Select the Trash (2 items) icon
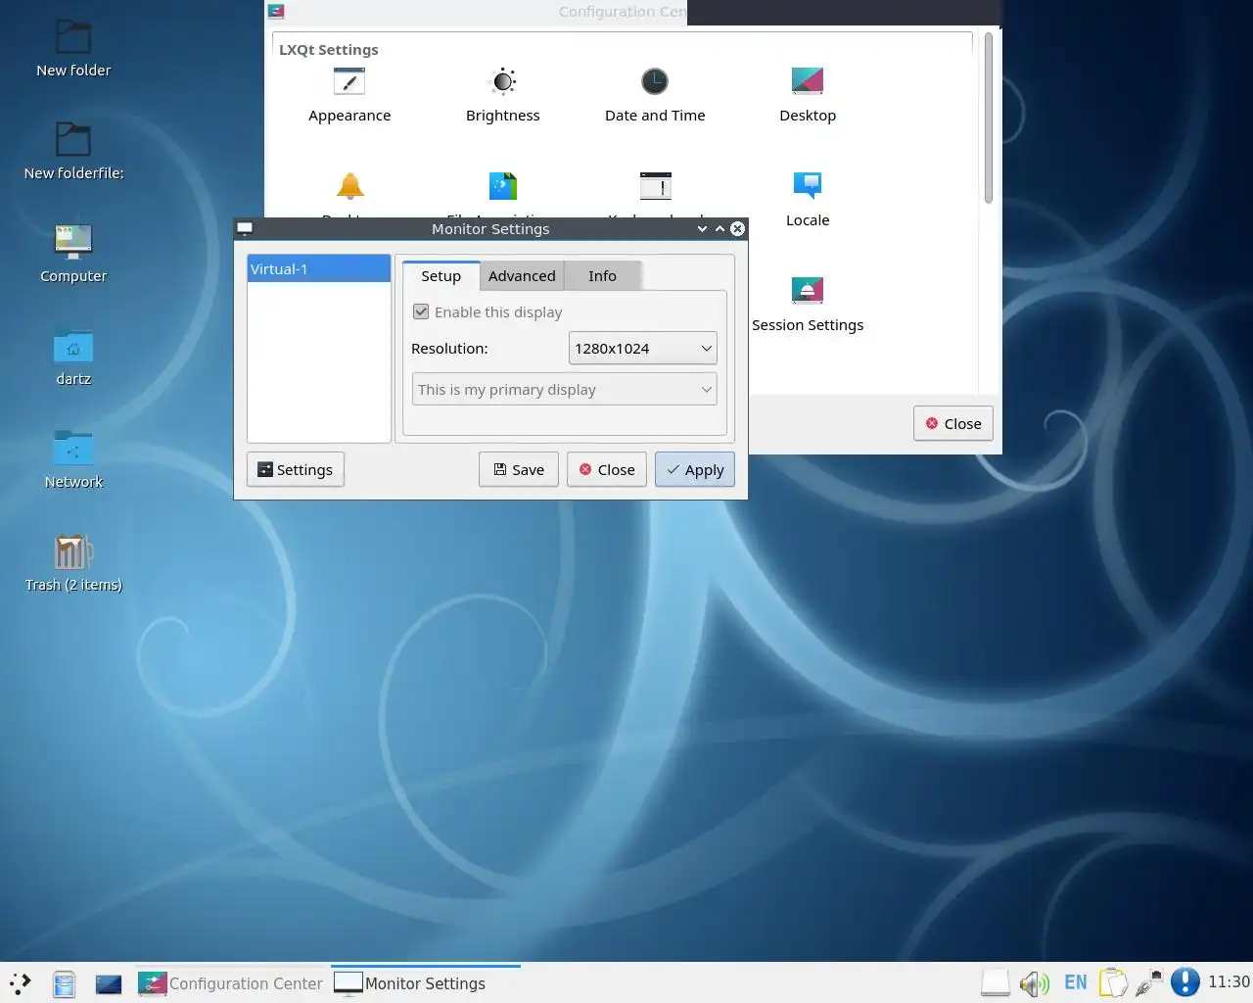1253x1003 pixels. (x=73, y=563)
